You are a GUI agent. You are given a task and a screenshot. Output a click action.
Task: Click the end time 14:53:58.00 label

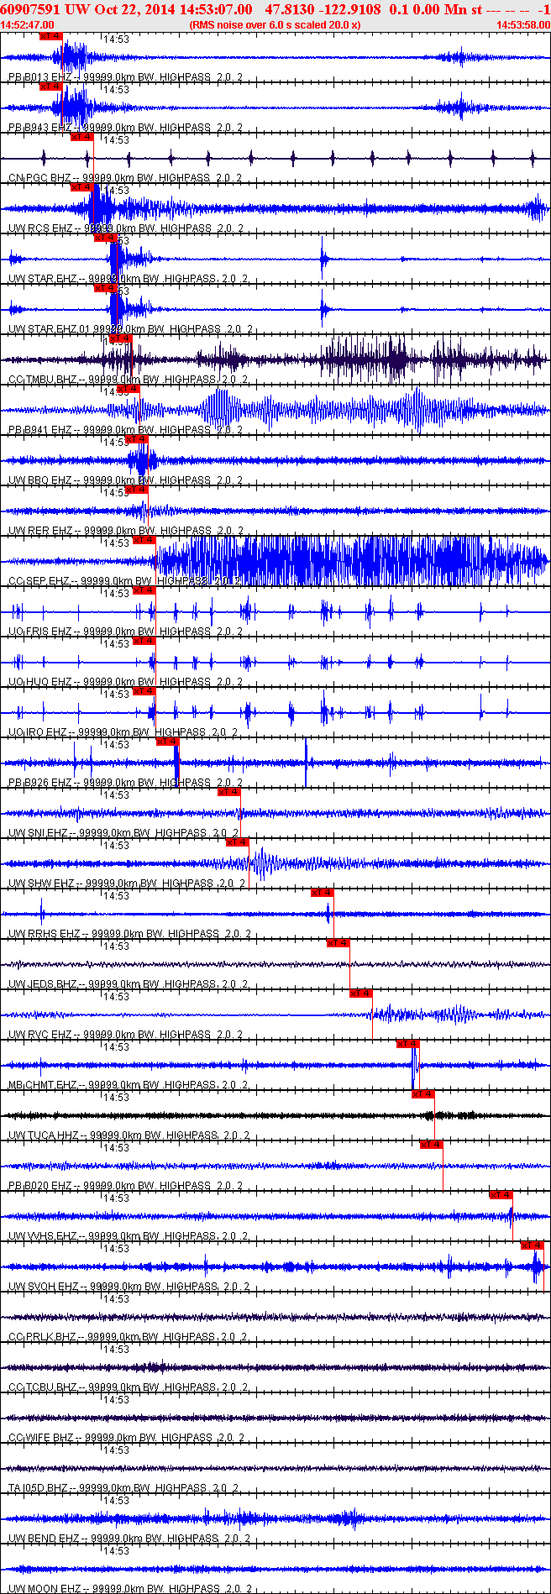pos(523,25)
